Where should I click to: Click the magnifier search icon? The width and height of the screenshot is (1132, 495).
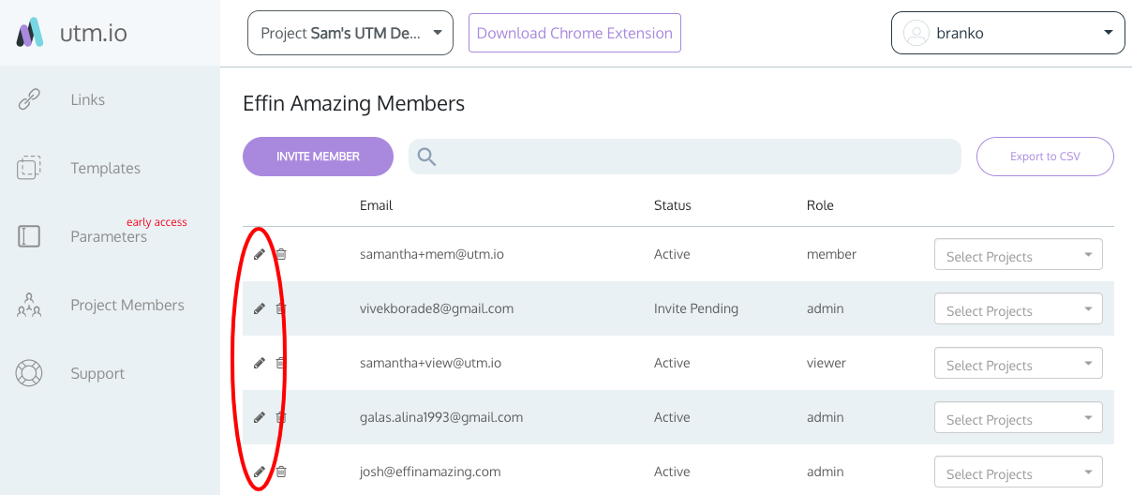tap(427, 157)
